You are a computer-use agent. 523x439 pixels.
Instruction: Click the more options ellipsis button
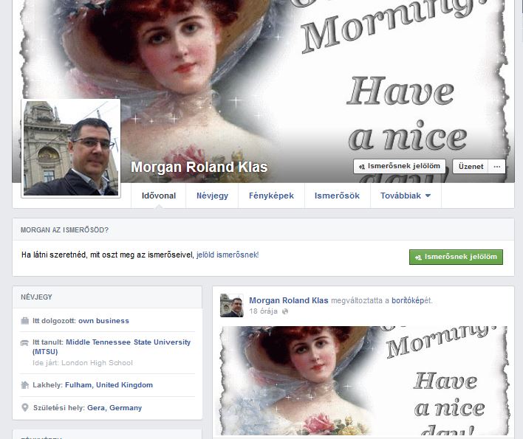tap(496, 167)
